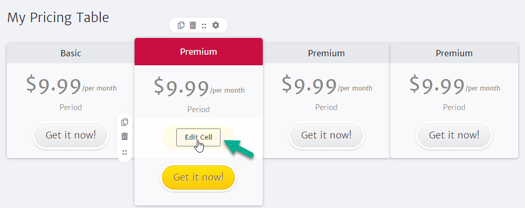Click the $9.99 price in Basic column
This screenshot has width=525, height=208.
(54, 85)
